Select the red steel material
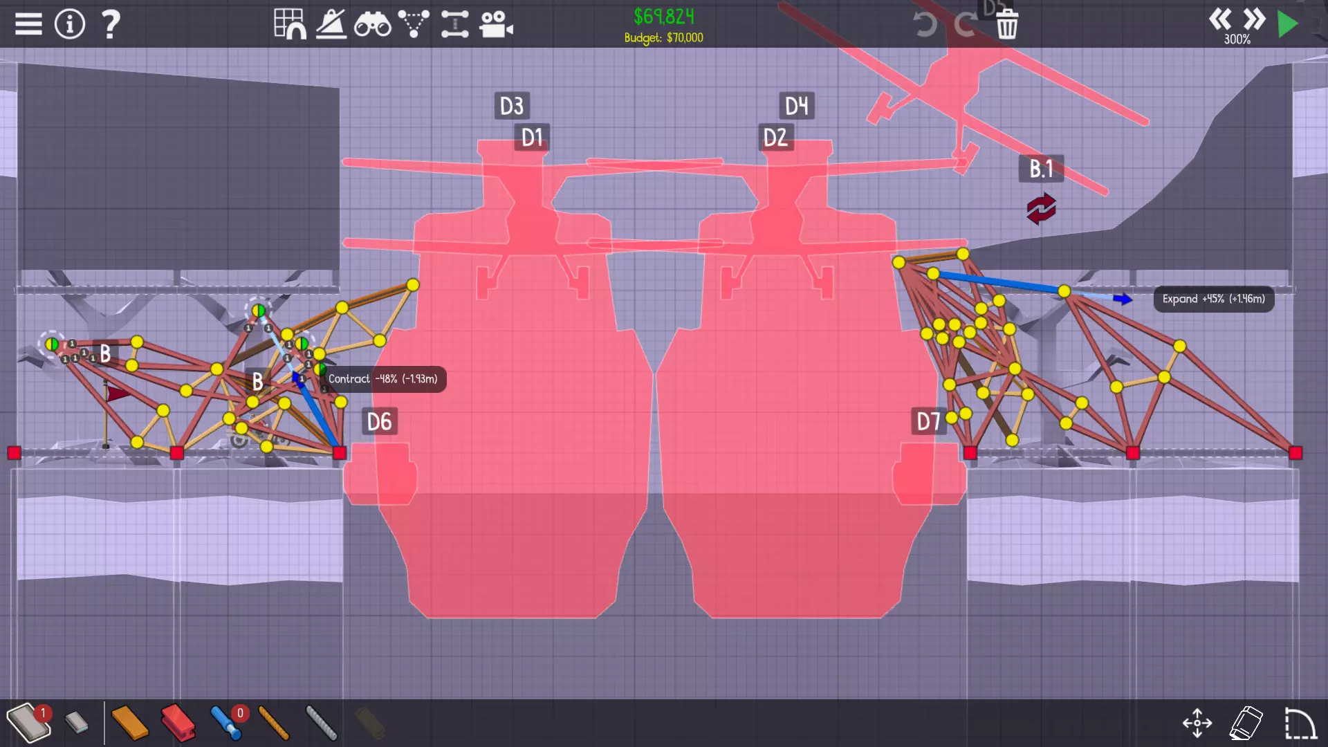The height and width of the screenshot is (747, 1328). click(x=178, y=723)
